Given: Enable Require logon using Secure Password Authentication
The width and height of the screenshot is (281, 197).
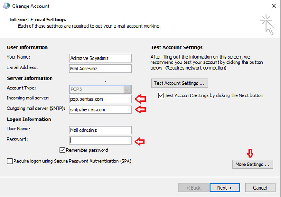Looking at the screenshot, I should [10, 161].
